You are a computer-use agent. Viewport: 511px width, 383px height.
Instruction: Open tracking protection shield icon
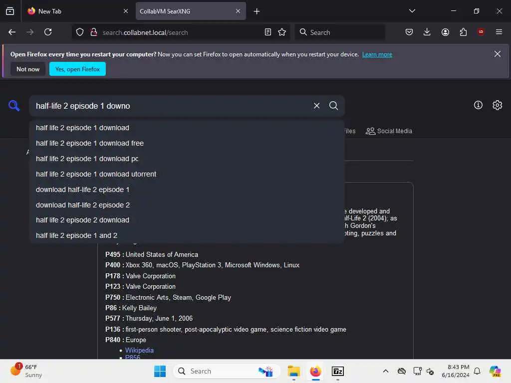(80, 32)
